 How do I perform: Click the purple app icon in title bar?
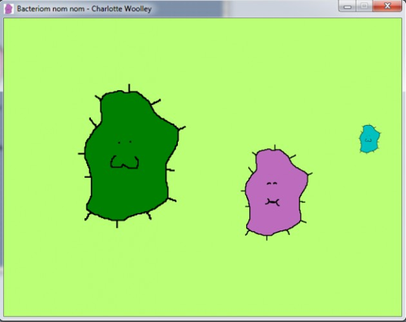pos(9,9)
